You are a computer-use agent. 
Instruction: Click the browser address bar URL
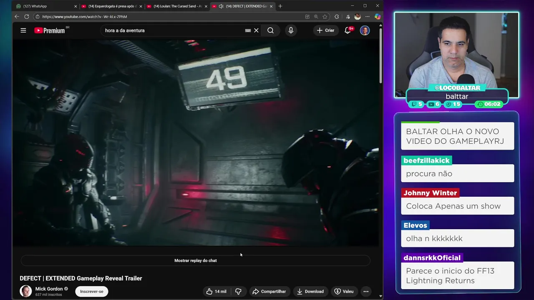[x=84, y=17]
